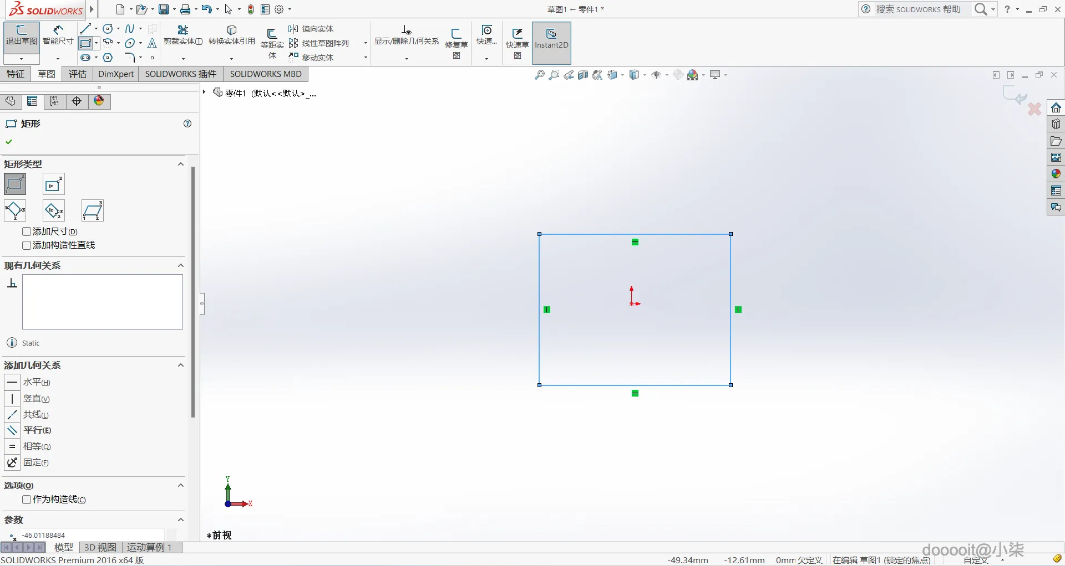The width and height of the screenshot is (1065, 566).
Task: Add the 水平 horizontal relation
Action: click(37, 383)
